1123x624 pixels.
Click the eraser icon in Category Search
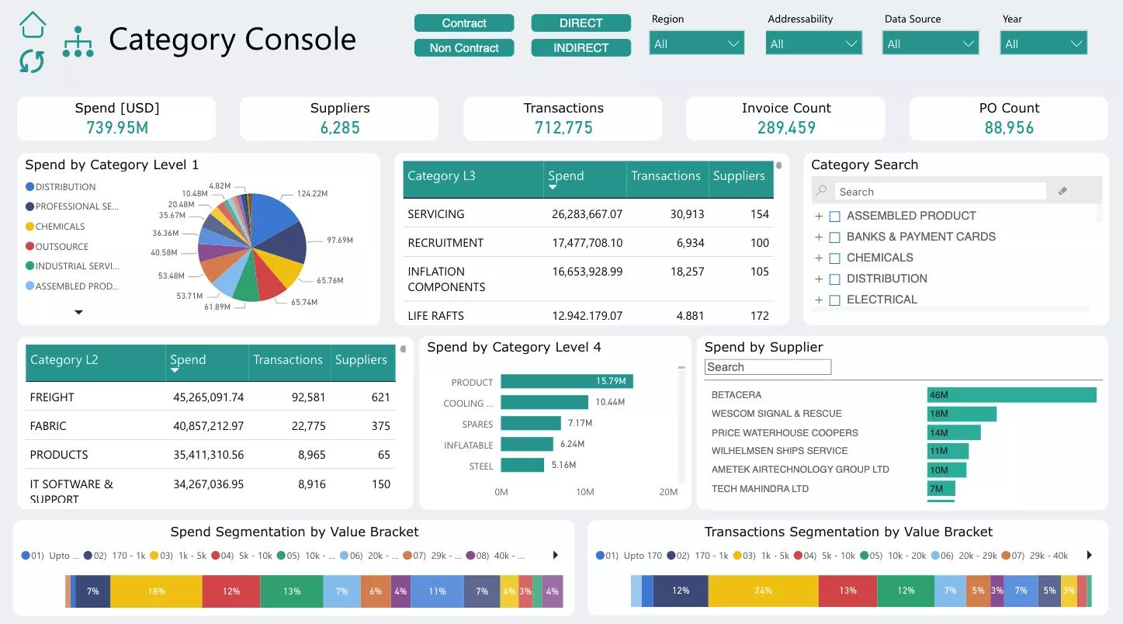point(1062,191)
